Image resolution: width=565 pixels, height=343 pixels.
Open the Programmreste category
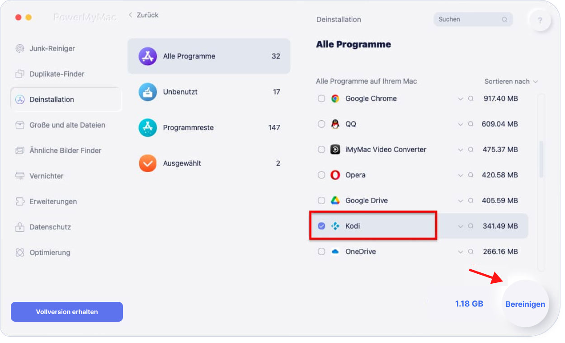click(x=209, y=128)
